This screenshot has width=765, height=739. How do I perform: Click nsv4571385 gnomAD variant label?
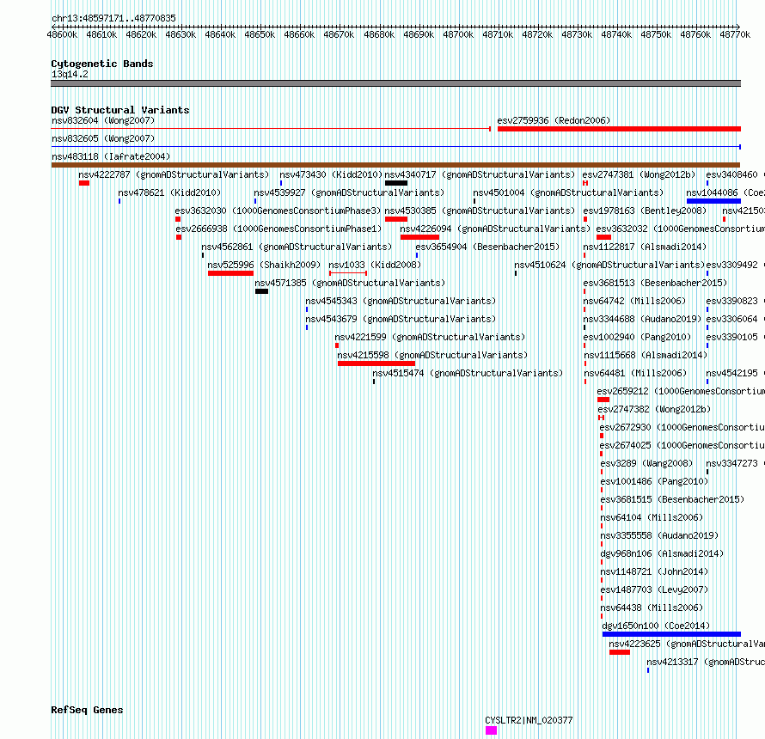(x=350, y=283)
